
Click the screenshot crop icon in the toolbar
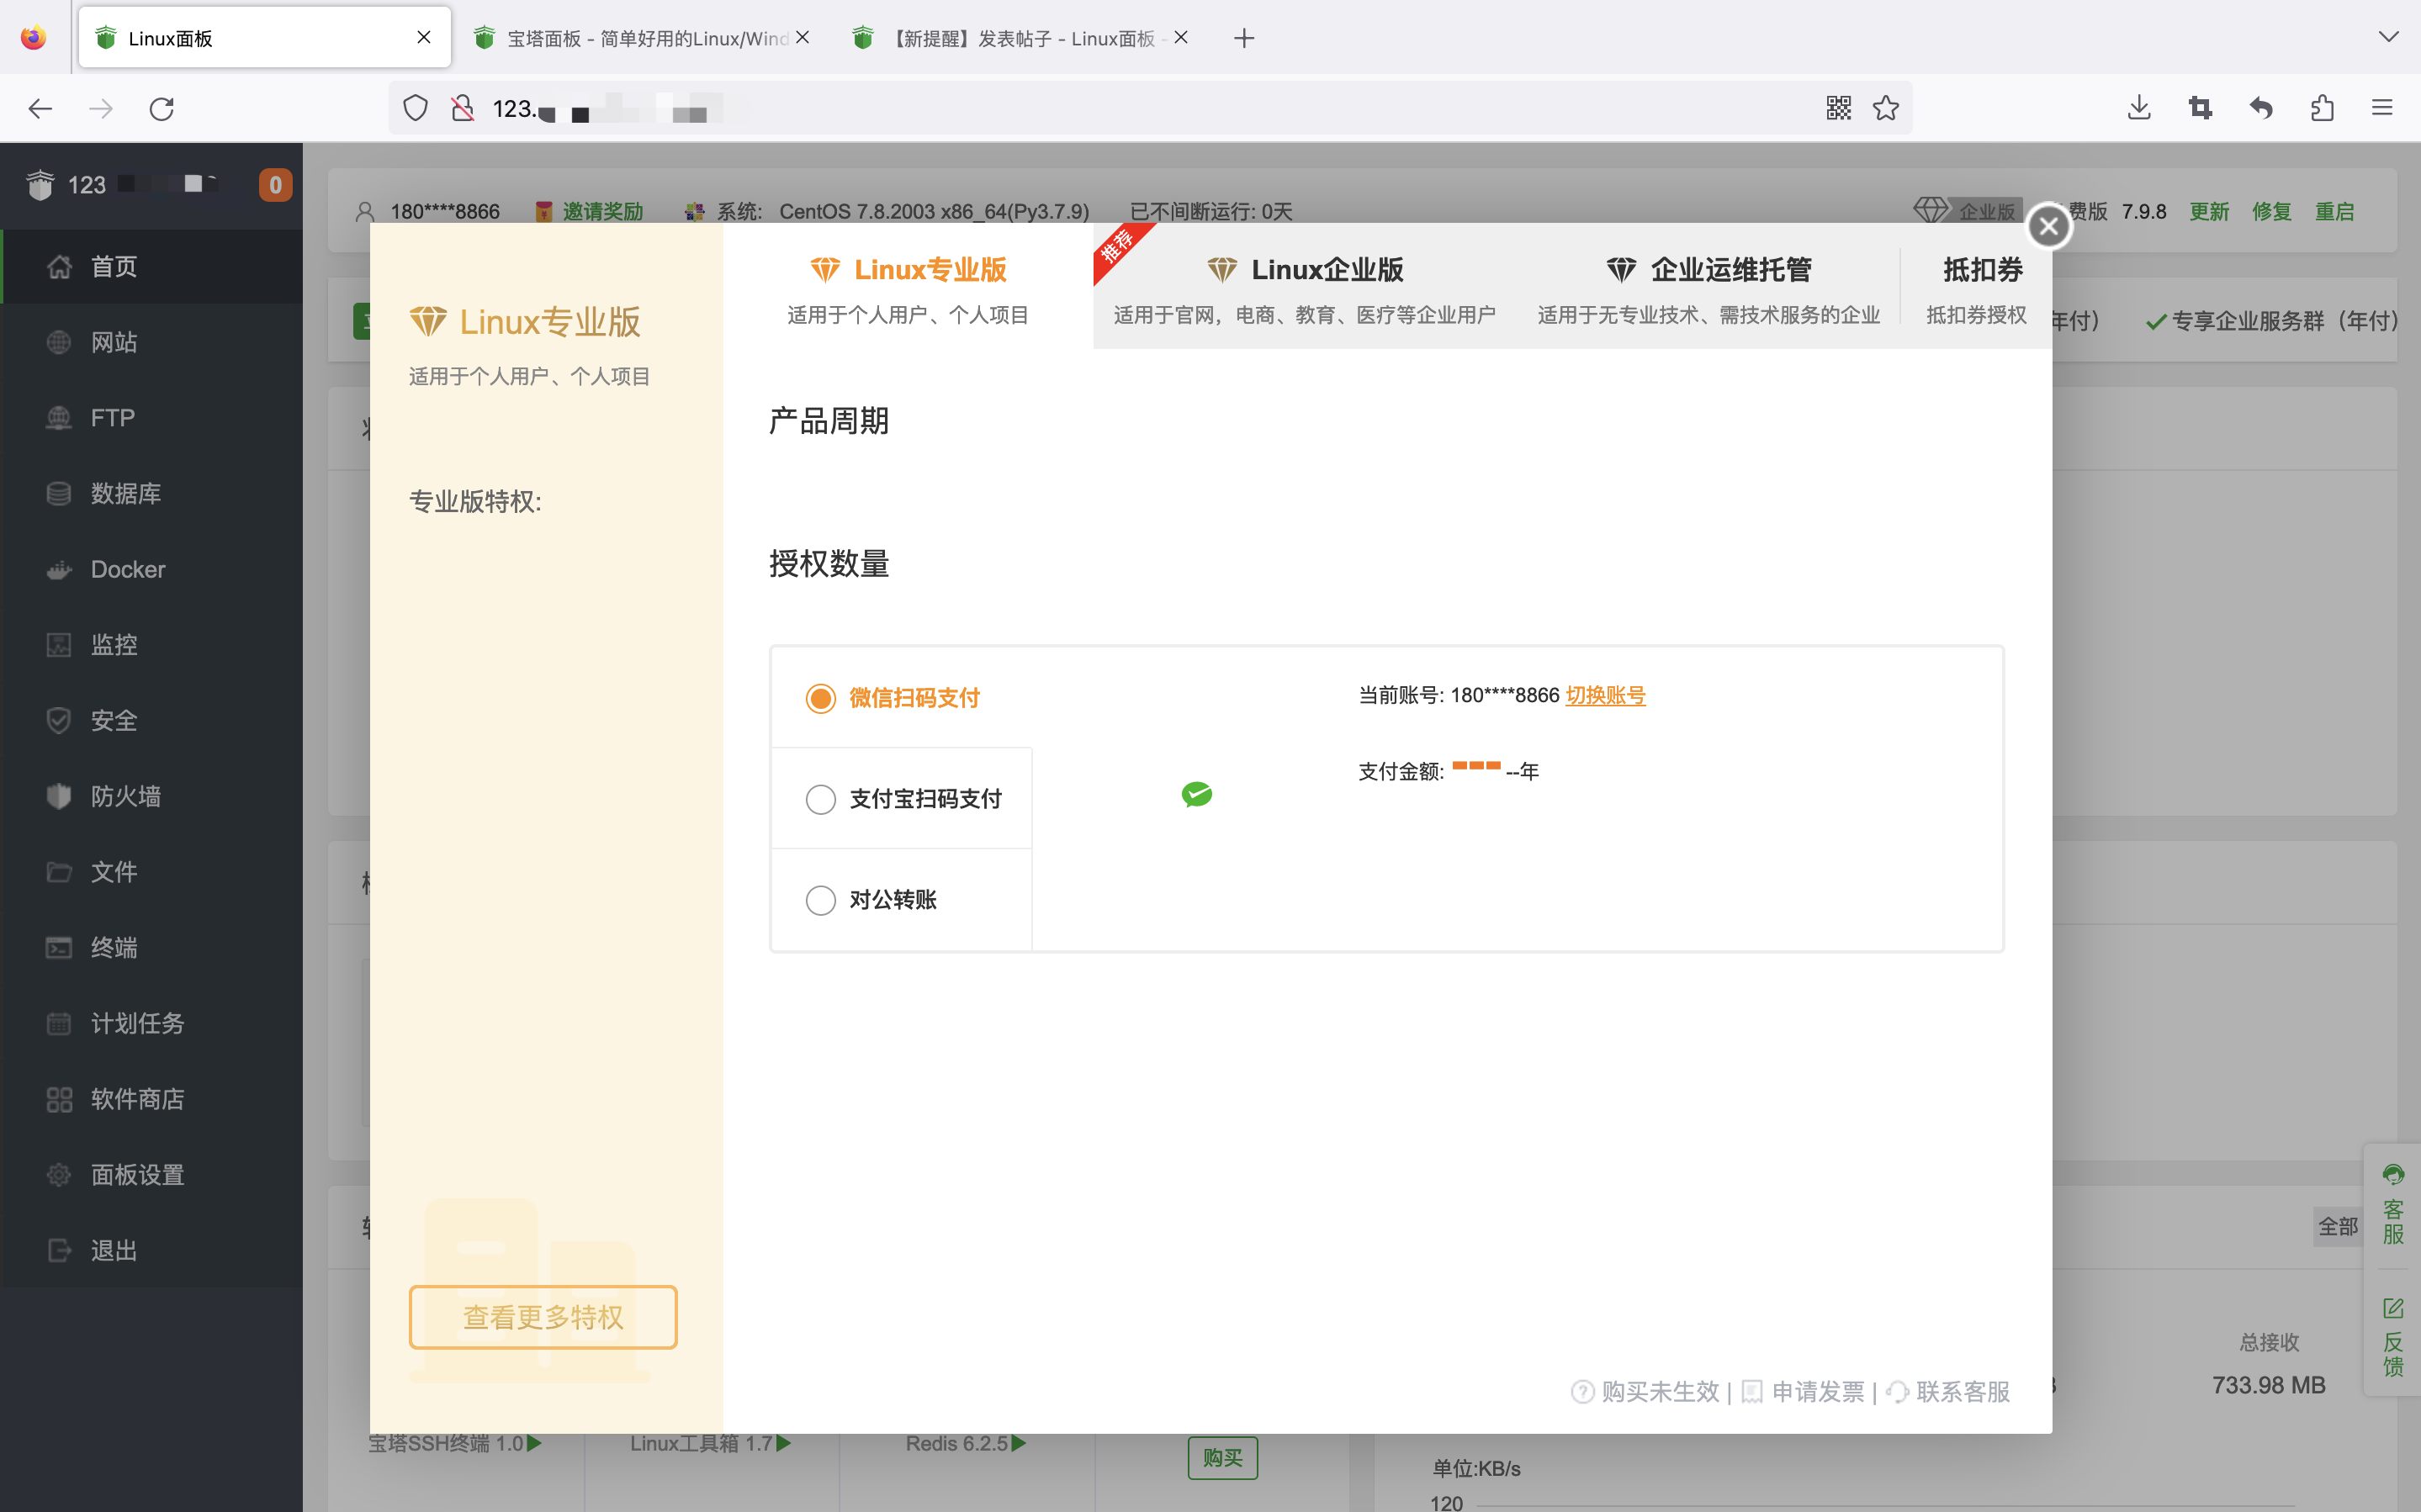pos(2200,108)
